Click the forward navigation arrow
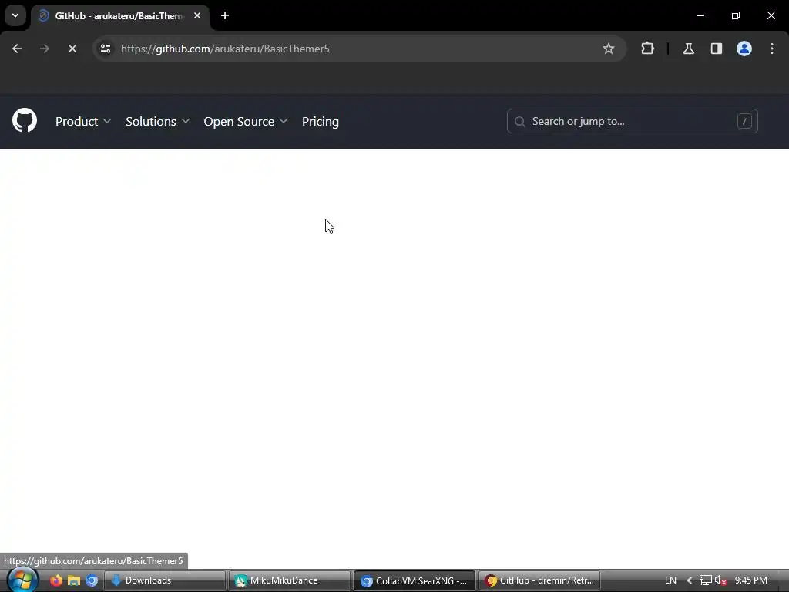 (45, 49)
